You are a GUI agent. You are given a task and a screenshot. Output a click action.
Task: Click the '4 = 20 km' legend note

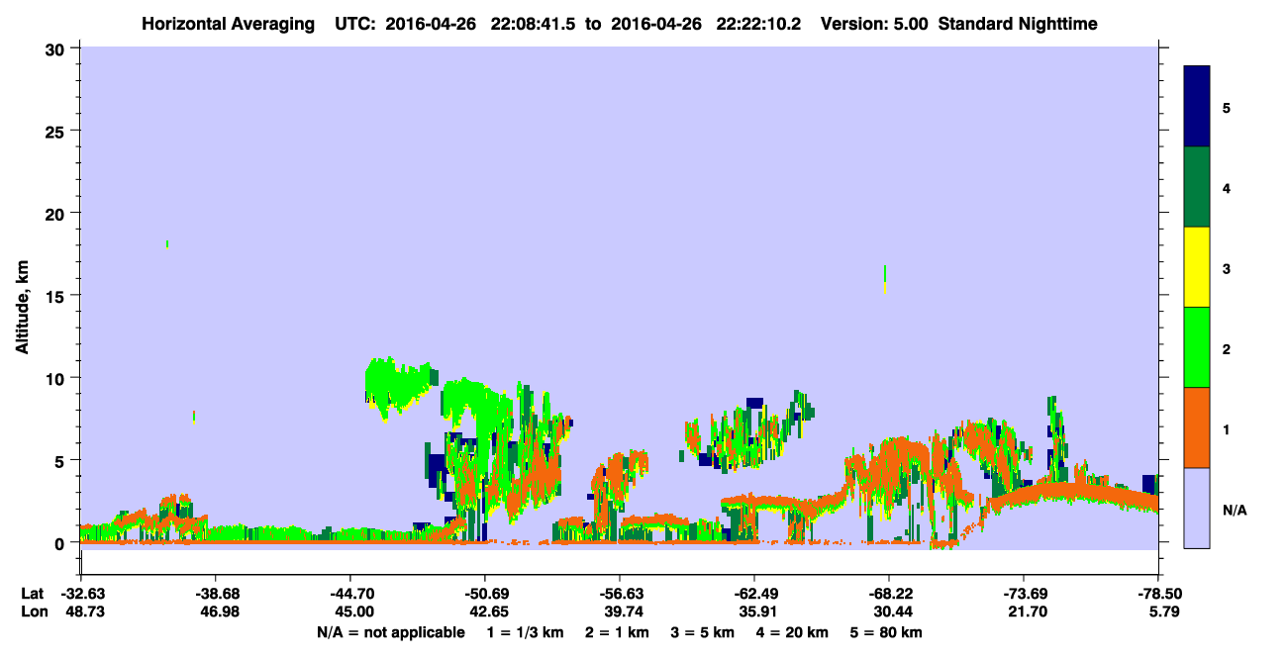(793, 632)
